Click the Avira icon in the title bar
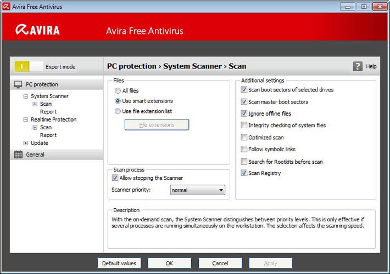This screenshot has height=274, width=390. [x=6, y=7]
